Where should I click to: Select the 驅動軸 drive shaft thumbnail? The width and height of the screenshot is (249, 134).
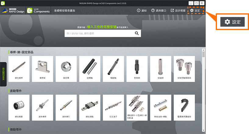(x=113, y=69)
